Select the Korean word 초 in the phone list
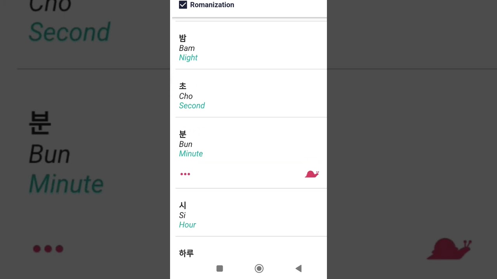The width and height of the screenshot is (497, 279). 182,86
